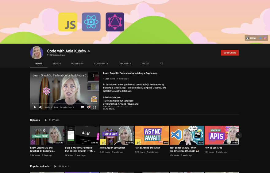Image resolution: width=270 pixels, height=173 pixels.
Task: Click the channel search magnifier icon
Action: (162, 63)
